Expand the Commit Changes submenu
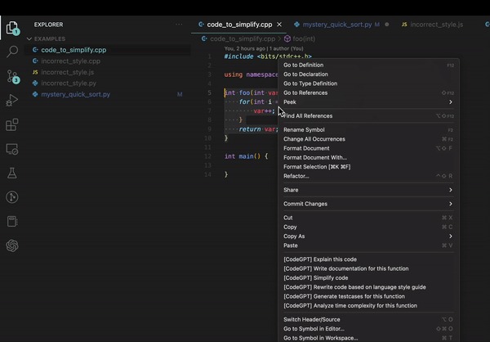The height and width of the screenshot is (342, 490). (368, 204)
